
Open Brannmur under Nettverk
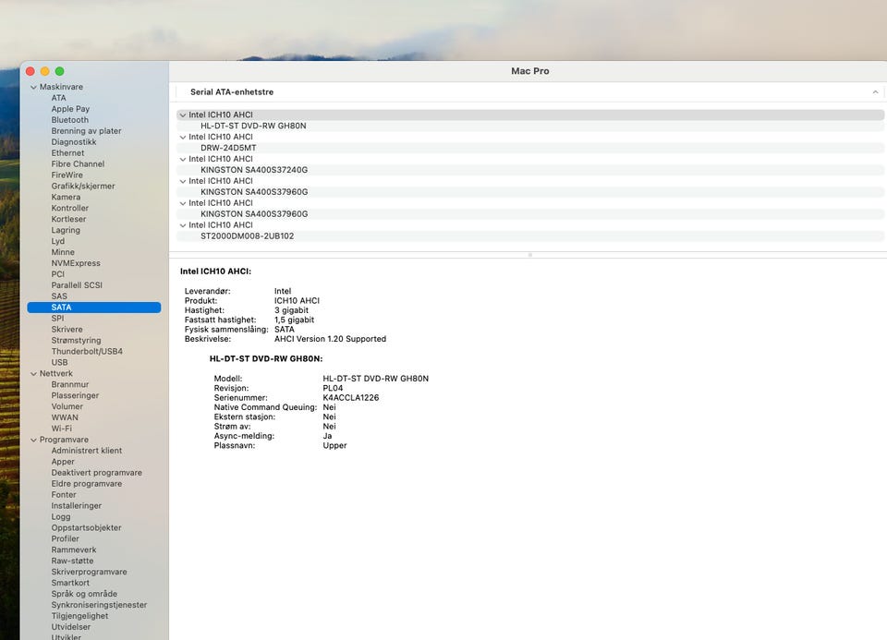[69, 384]
